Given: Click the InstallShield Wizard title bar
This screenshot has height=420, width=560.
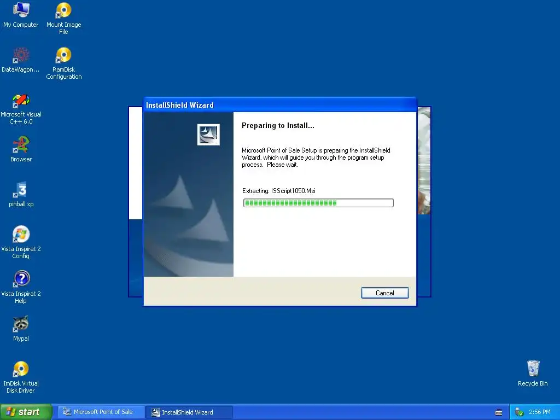Looking at the screenshot, I should (x=279, y=105).
